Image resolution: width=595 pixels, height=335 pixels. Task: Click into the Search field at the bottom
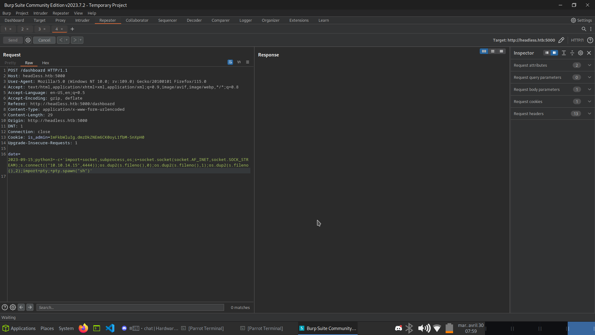pos(130,307)
